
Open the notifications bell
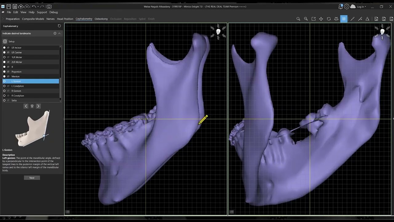click(341, 6)
